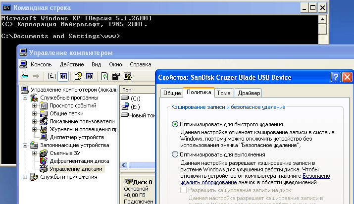Click the settings view toolbar icon
Image resolution: width=354 pixels, height=204 pixels.
pos(128,76)
